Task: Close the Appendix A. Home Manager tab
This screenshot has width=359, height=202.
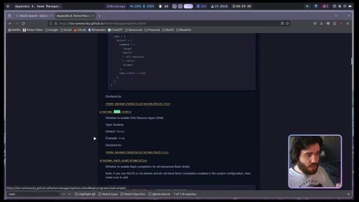Action: [93, 16]
